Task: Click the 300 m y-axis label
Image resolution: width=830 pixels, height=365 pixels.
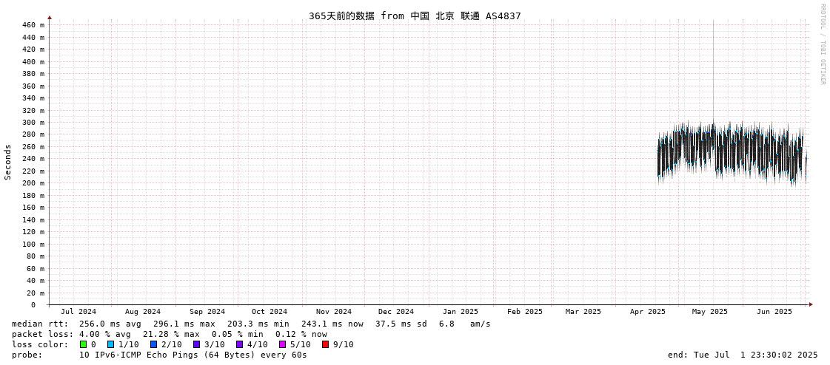Action: 33,123
